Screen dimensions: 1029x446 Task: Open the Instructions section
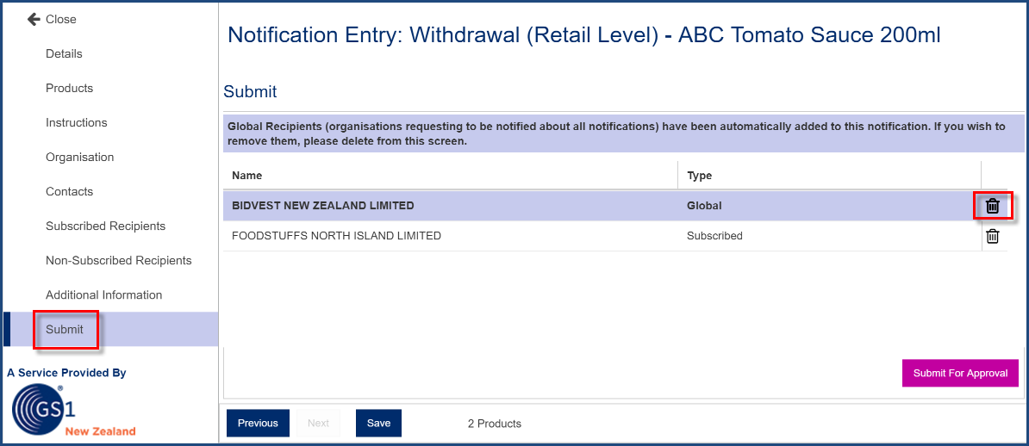click(x=76, y=122)
